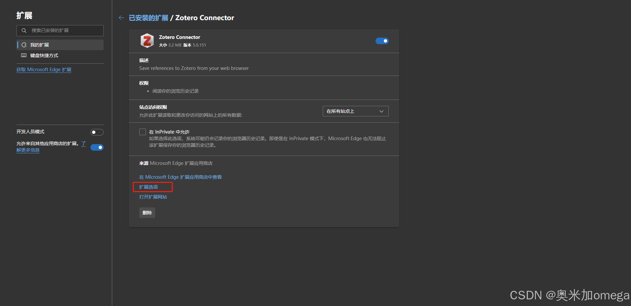Toggle 允许来自其他应用商店的扩展 switch
Viewport: 631px width, 306px height.
(97, 147)
